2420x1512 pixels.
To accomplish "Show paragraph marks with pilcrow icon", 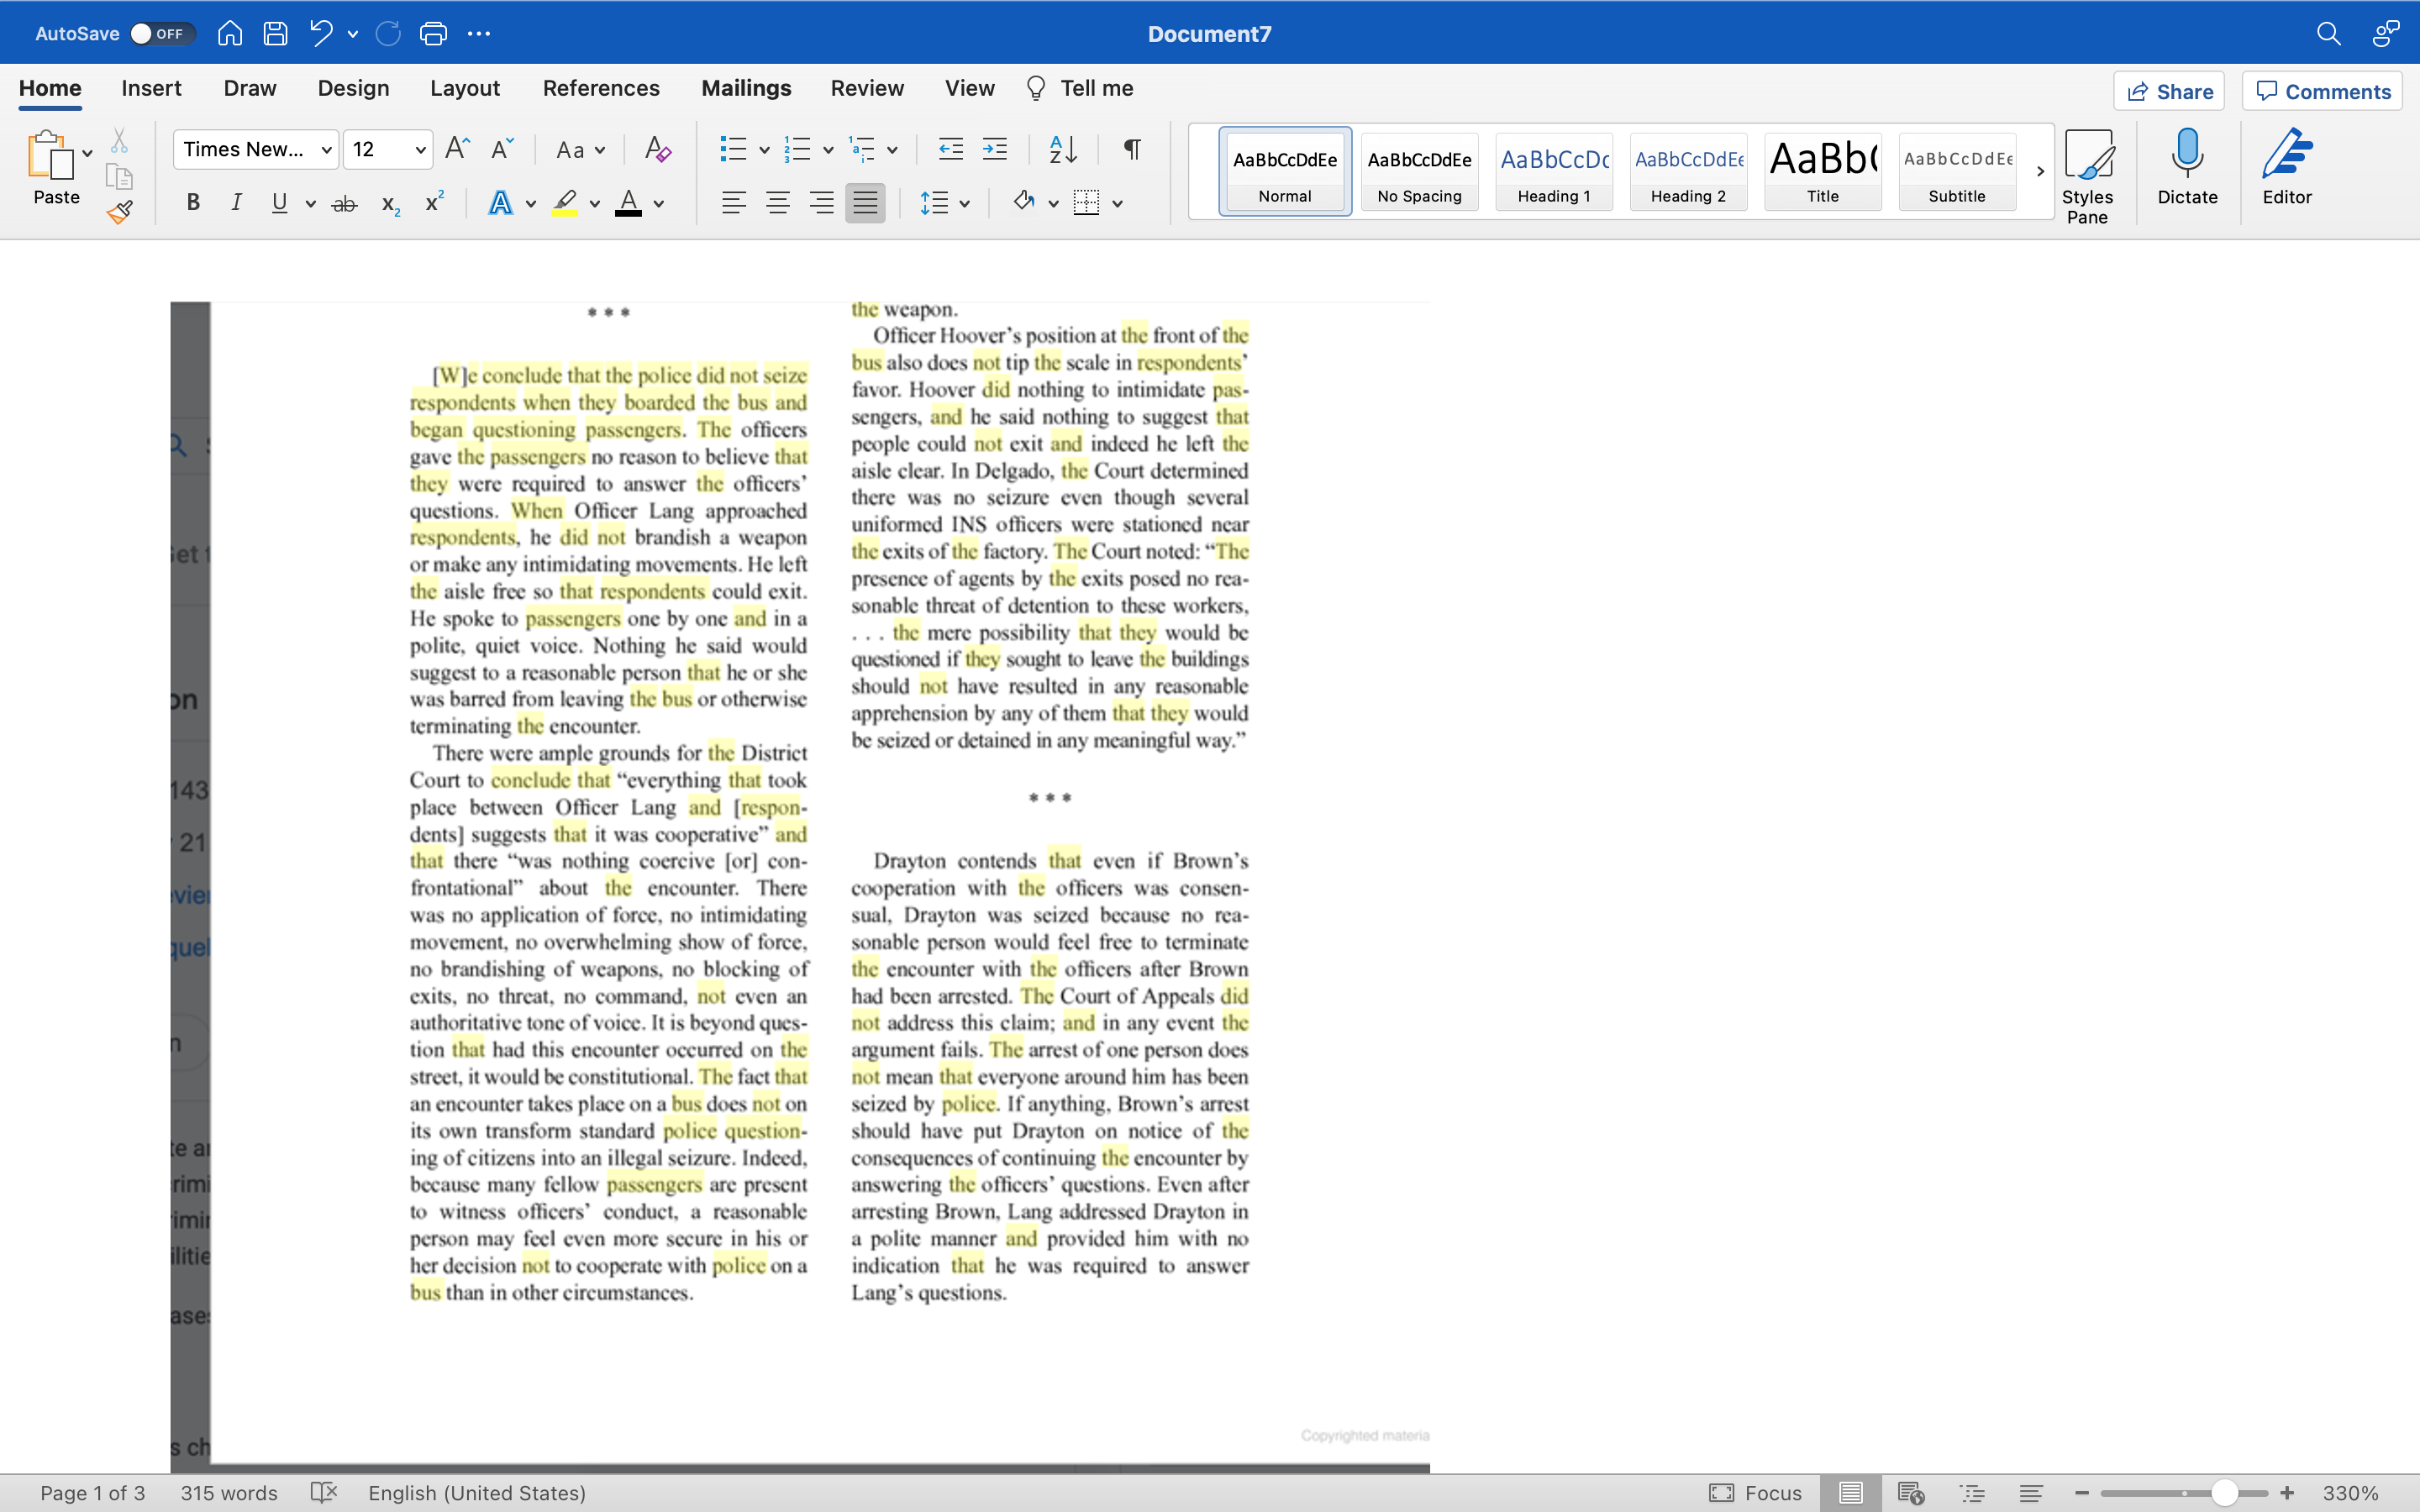I will click(1132, 150).
